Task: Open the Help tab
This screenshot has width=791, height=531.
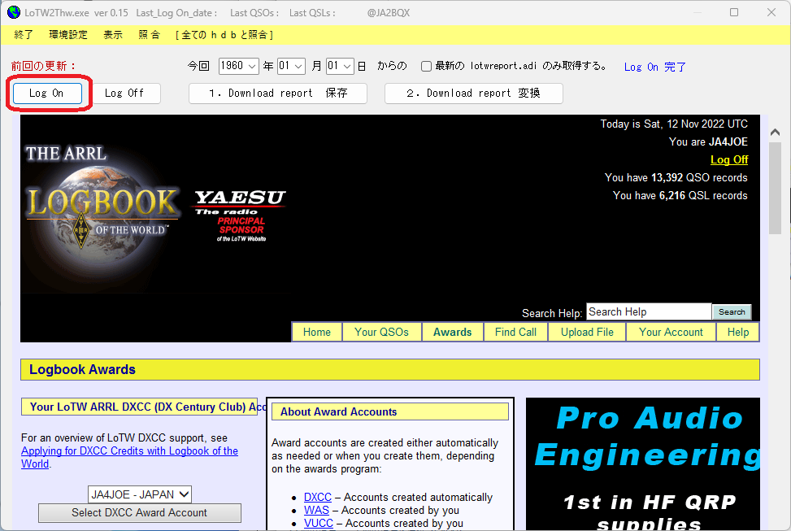Action: pyautogui.click(x=738, y=332)
